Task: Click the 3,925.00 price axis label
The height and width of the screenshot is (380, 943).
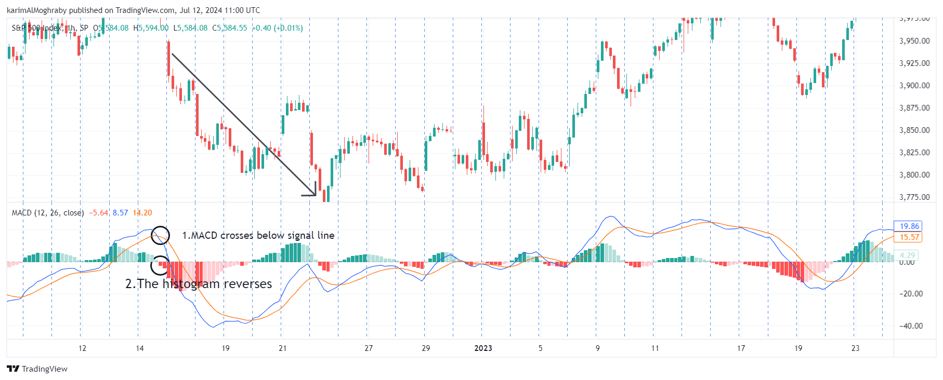Action: click(x=914, y=63)
